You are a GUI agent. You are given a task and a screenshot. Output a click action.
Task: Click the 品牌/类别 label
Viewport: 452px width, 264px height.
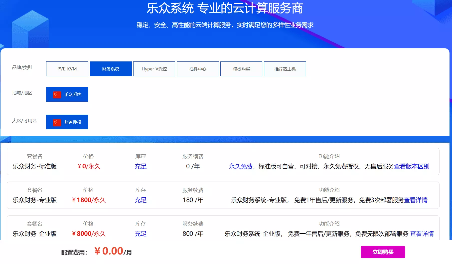tap(22, 67)
